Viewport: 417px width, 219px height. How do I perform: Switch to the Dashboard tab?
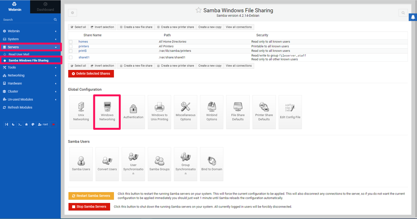point(46,7)
